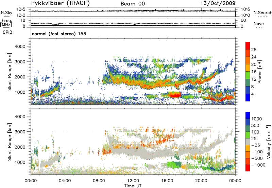Click the 500 label on velocity colorbar
The image size is (272, 188).
click(255, 126)
